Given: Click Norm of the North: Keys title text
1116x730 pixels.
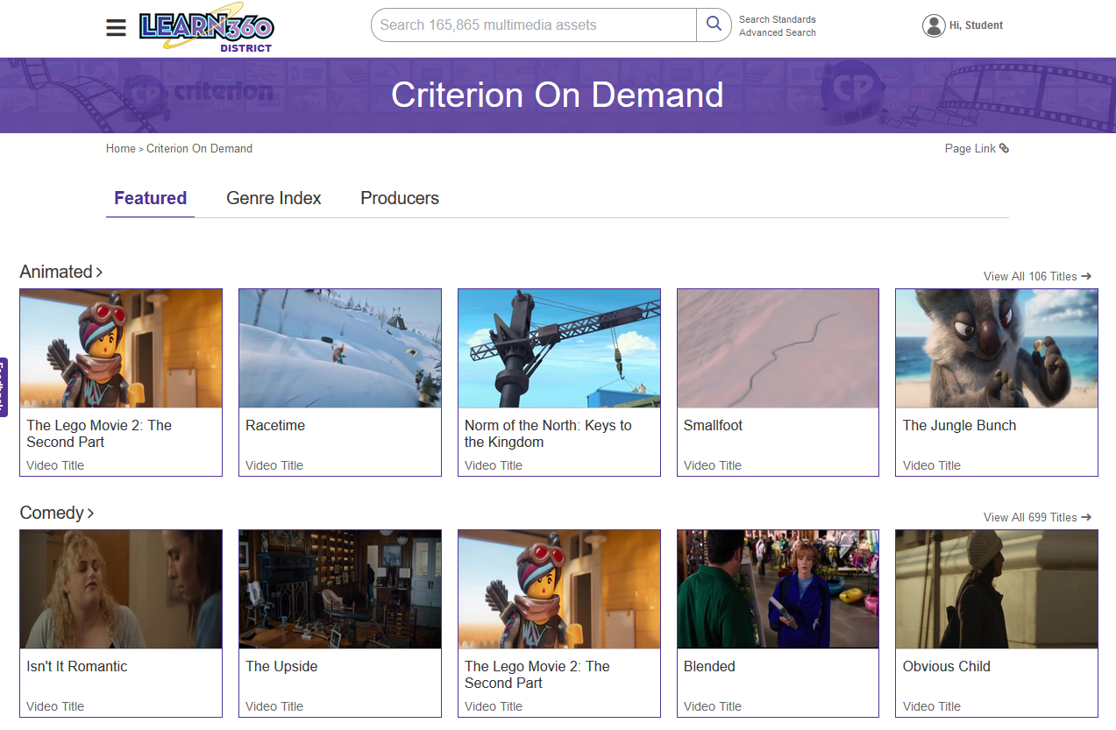Looking at the screenshot, I should (x=548, y=434).
